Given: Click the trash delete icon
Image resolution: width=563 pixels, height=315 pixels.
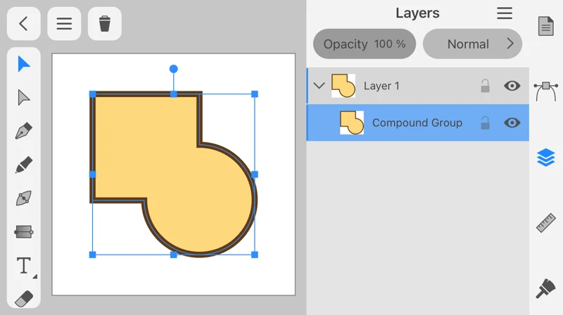Looking at the screenshot, I should point(105,24).
